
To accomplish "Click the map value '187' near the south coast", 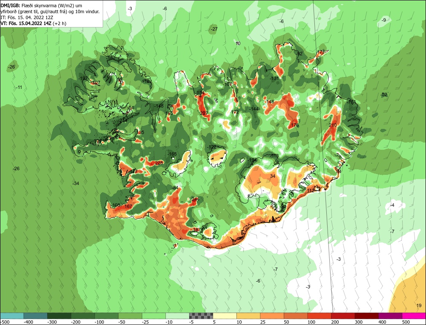I will tap(197, 230).
